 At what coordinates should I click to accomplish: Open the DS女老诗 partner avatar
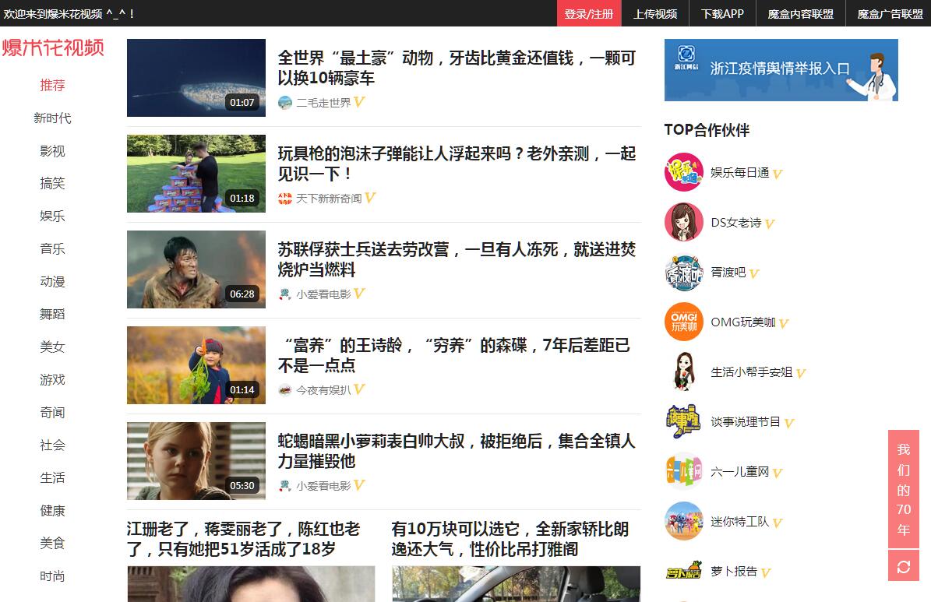[683, 222]
